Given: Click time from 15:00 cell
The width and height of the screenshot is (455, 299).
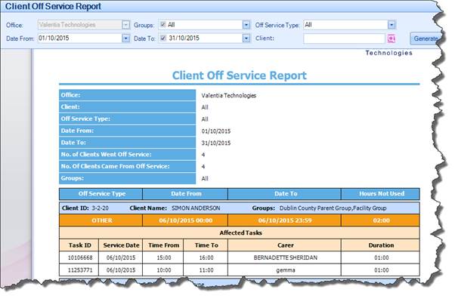Looking at the screenshot, I should tap(164, 257).
